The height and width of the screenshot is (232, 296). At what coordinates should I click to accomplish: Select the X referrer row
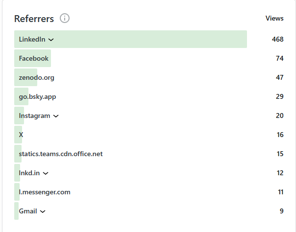pyautogui.click(x=21, y=135)
